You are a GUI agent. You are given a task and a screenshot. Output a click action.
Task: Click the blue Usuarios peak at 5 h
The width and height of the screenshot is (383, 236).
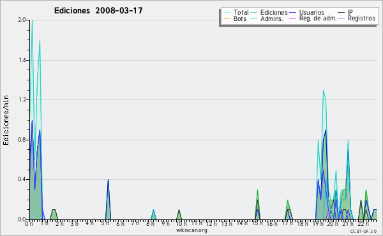(x=108, y=181)
